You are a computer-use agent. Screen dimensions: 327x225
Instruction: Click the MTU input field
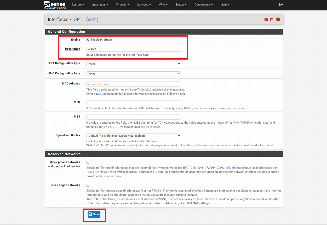coord(134,103)
